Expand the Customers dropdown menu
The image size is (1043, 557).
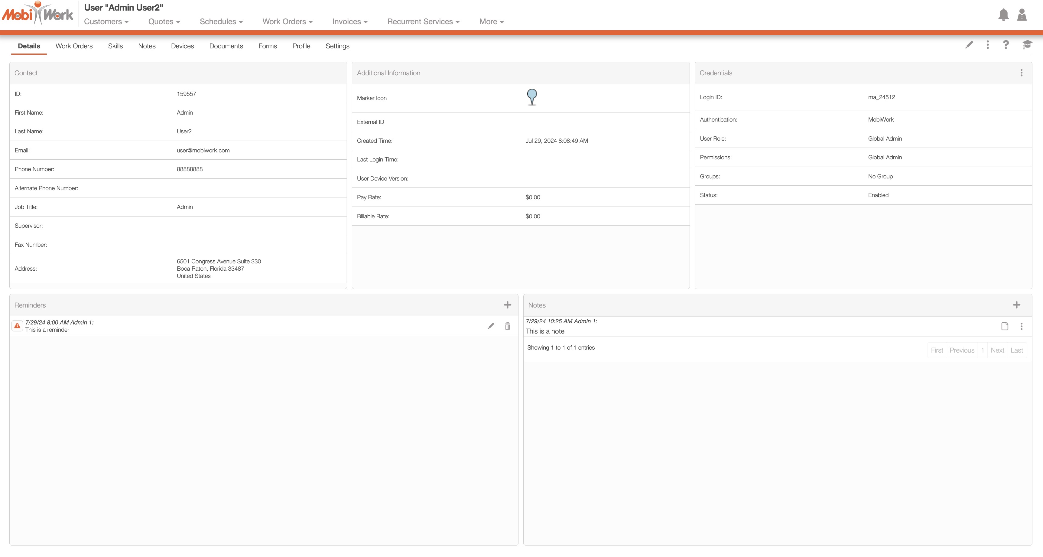click(x=106, y=22)
